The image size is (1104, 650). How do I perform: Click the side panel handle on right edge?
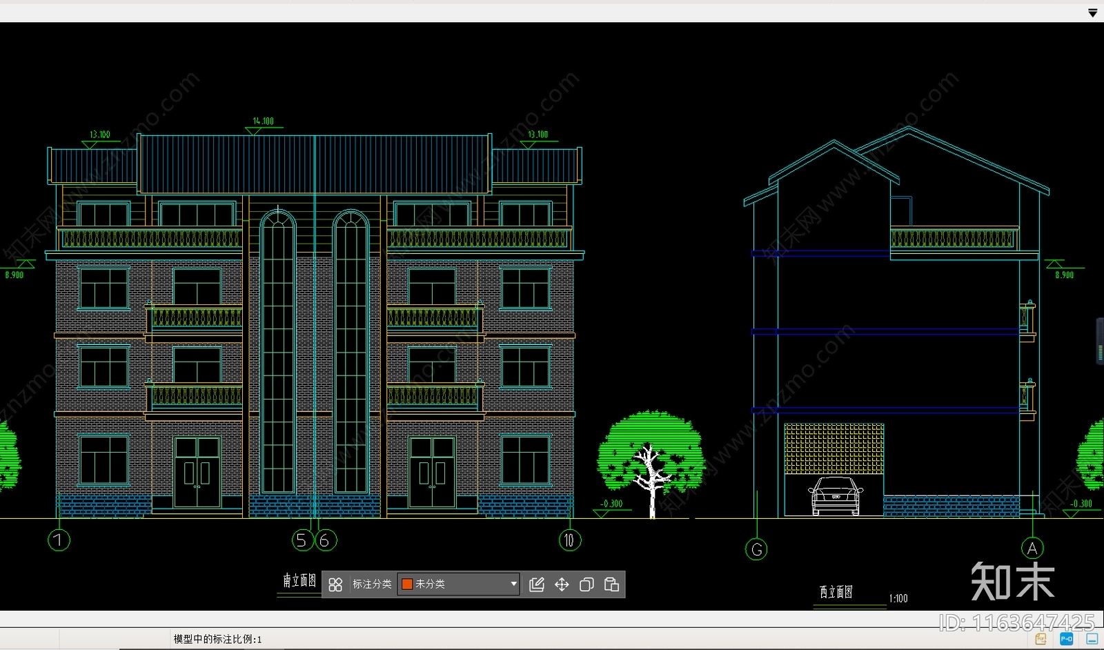(x=1100, y=341)
